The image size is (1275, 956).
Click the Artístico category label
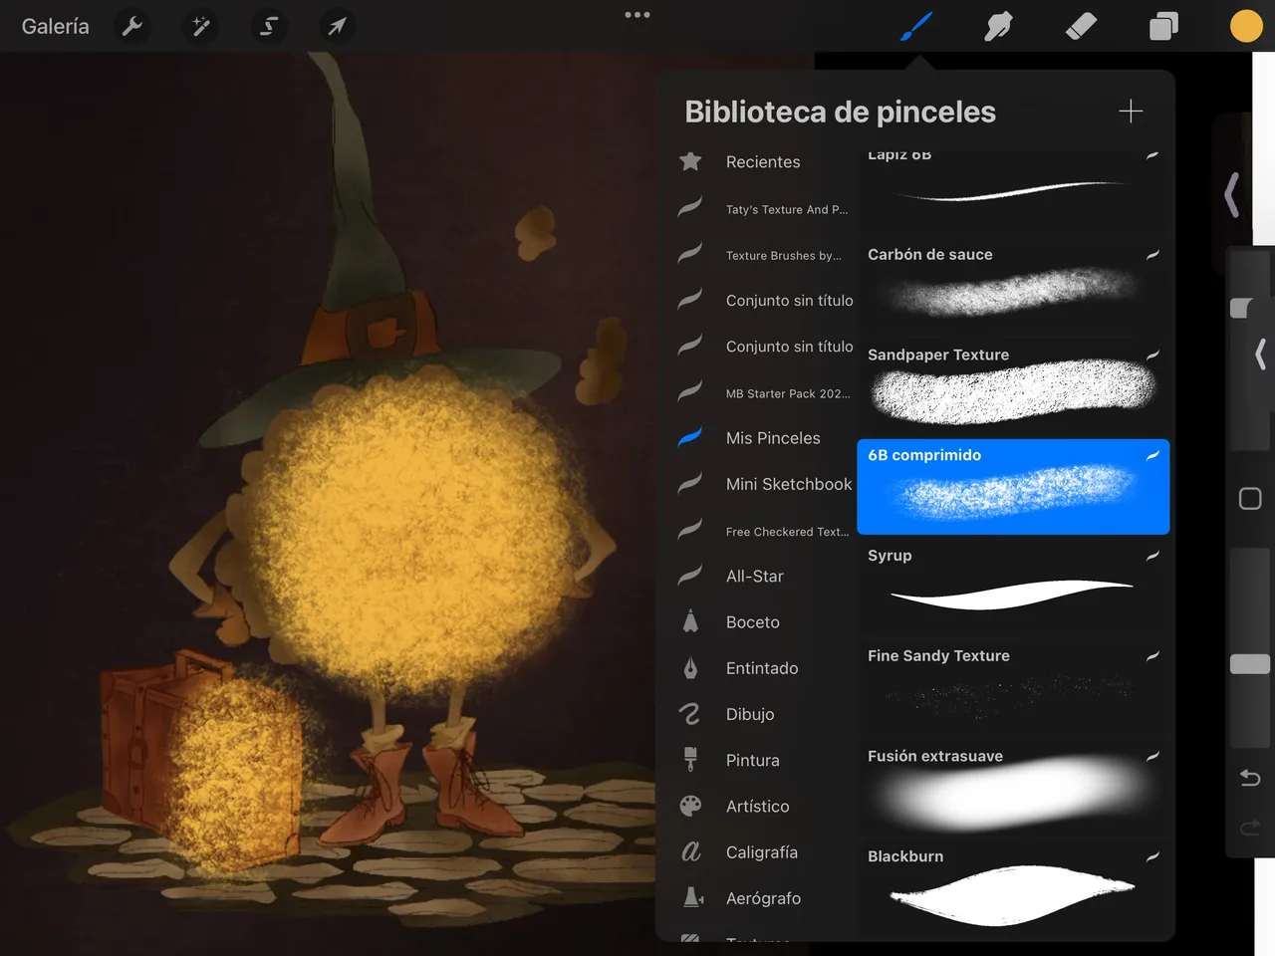tap(758, 807)
